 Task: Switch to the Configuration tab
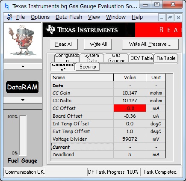(x=67, y=58)
